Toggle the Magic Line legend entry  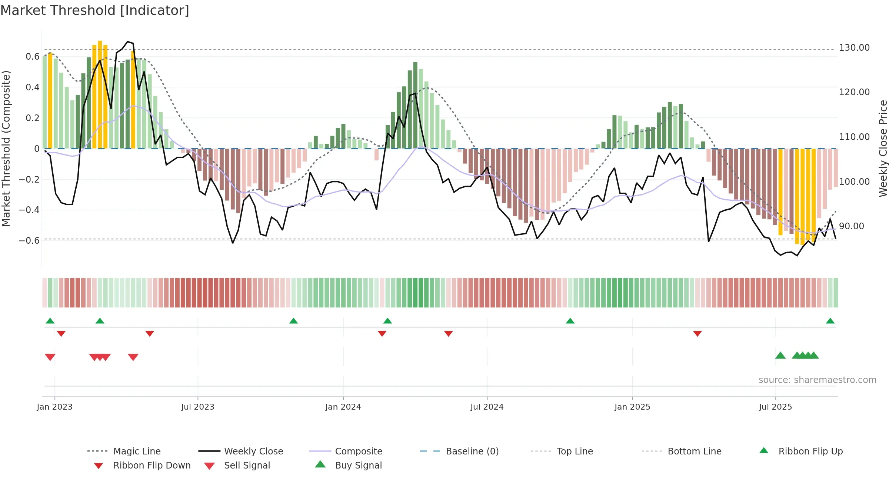[x=124, y=451]
